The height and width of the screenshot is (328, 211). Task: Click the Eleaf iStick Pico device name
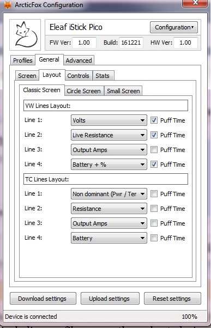click(x=76, y=27)
